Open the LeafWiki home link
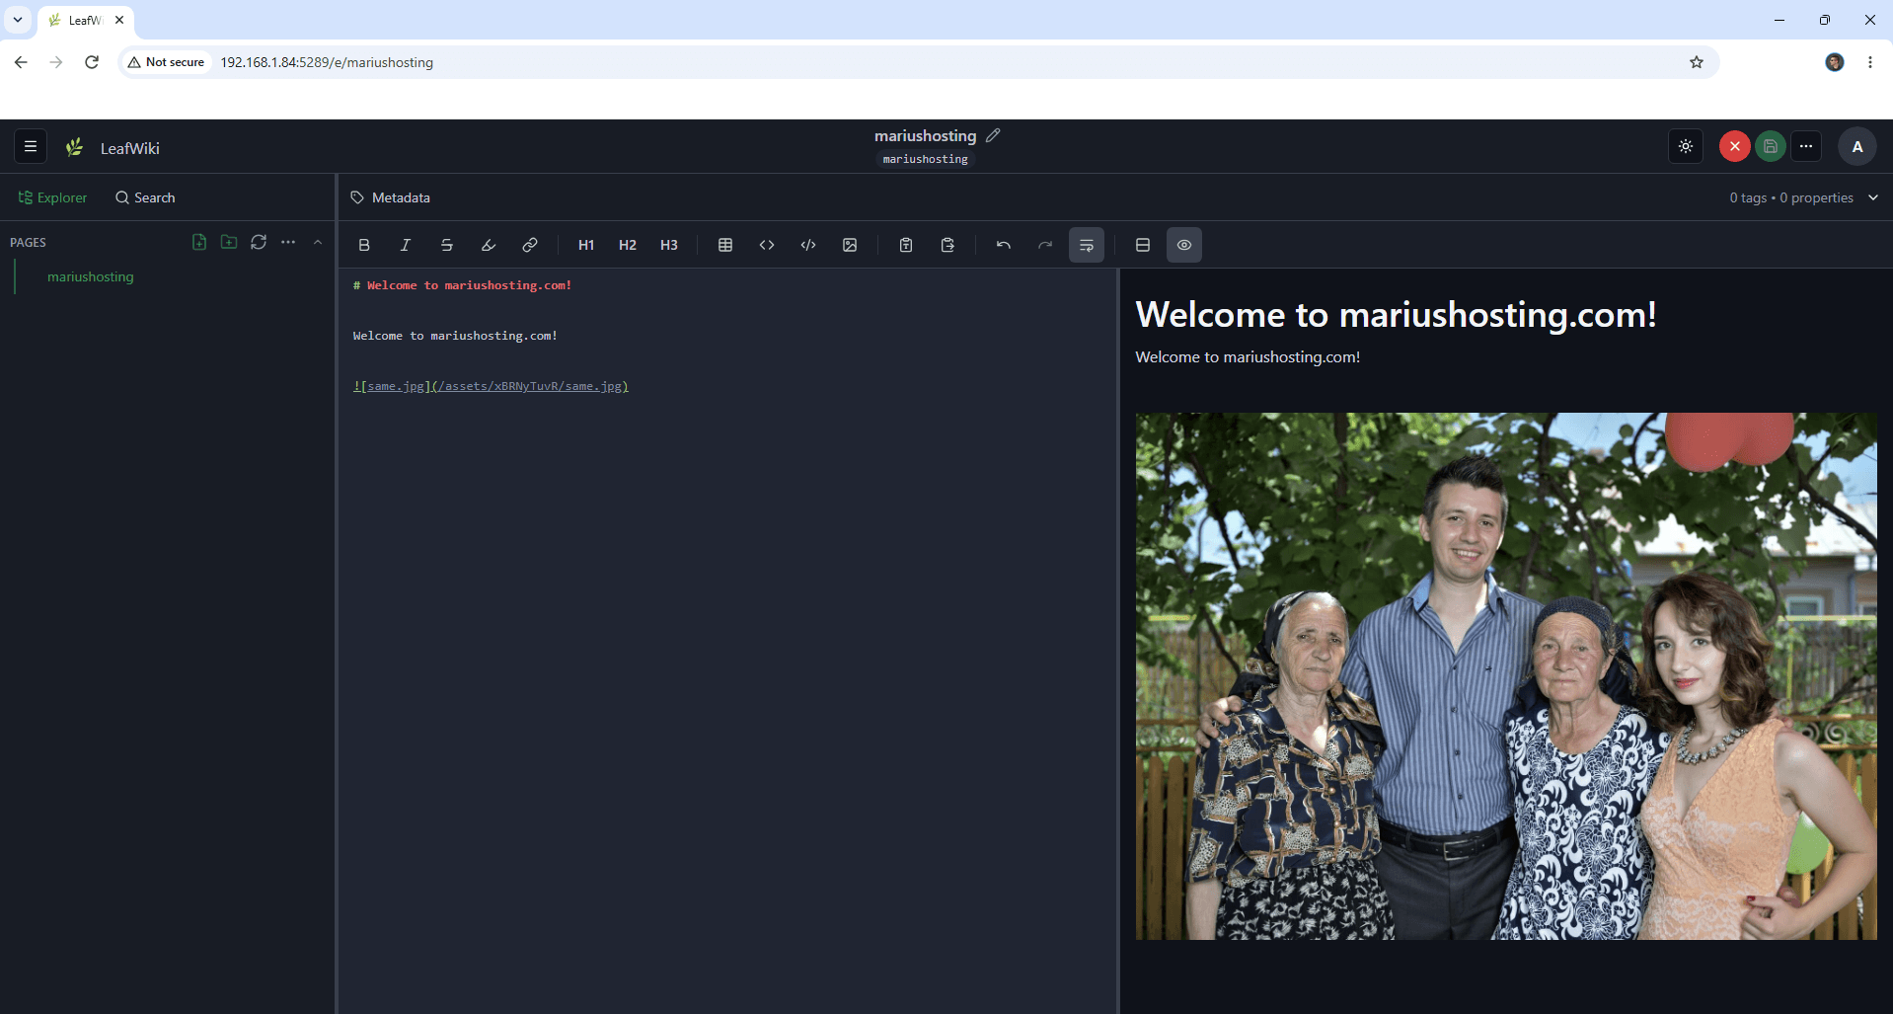 [x=130, y=148]
